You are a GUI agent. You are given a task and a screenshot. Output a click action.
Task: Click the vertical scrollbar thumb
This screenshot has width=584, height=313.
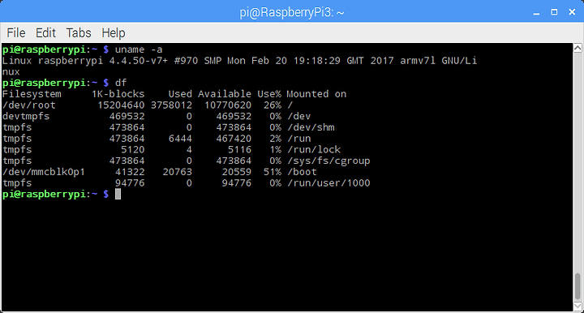[x=578, y=285]
